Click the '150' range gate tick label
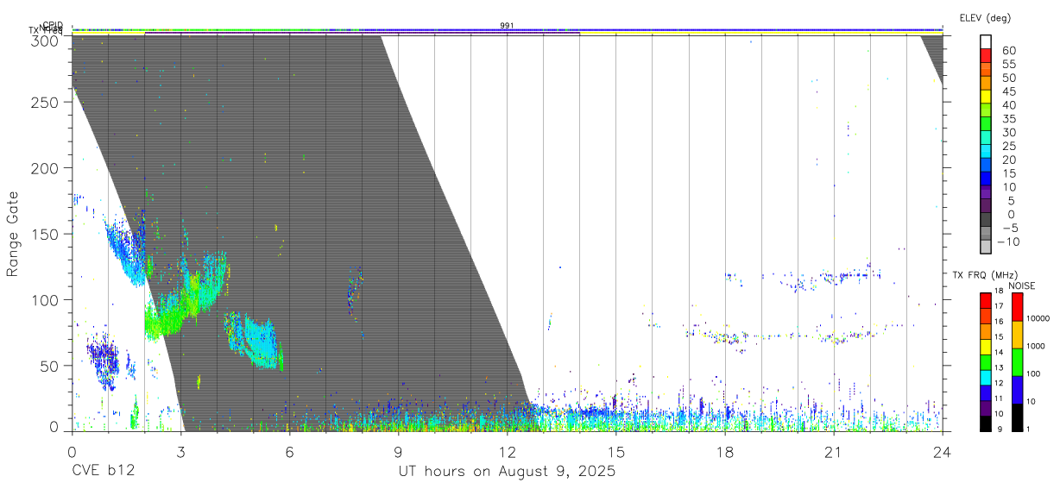 pos(46,234)
